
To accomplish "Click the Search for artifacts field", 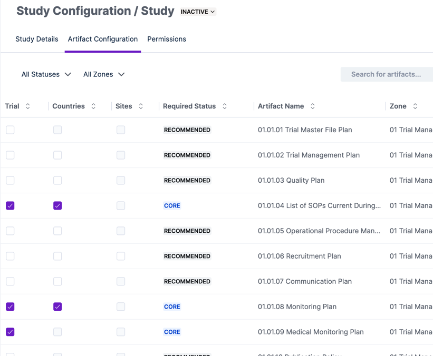I will (x=386, y=74).
